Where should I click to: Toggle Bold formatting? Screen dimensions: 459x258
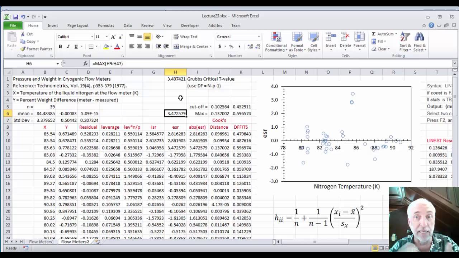[60, 47]
